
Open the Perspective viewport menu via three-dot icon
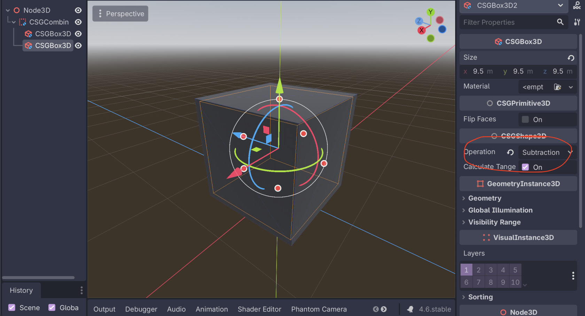[100, 13]
